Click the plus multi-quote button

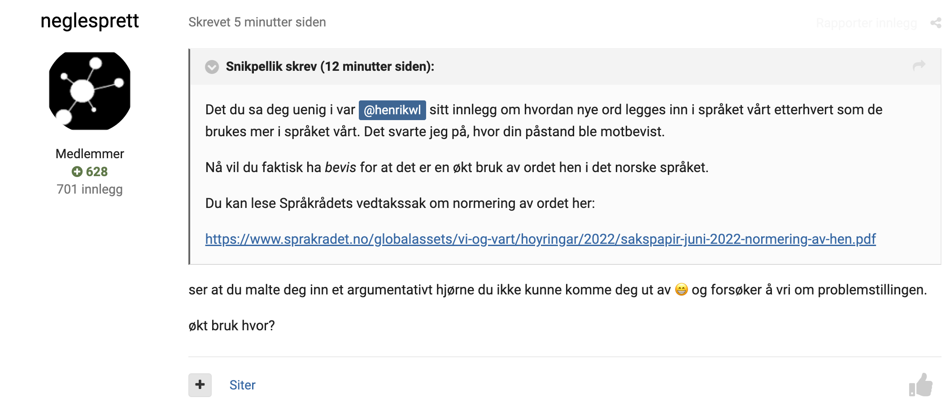200,385
